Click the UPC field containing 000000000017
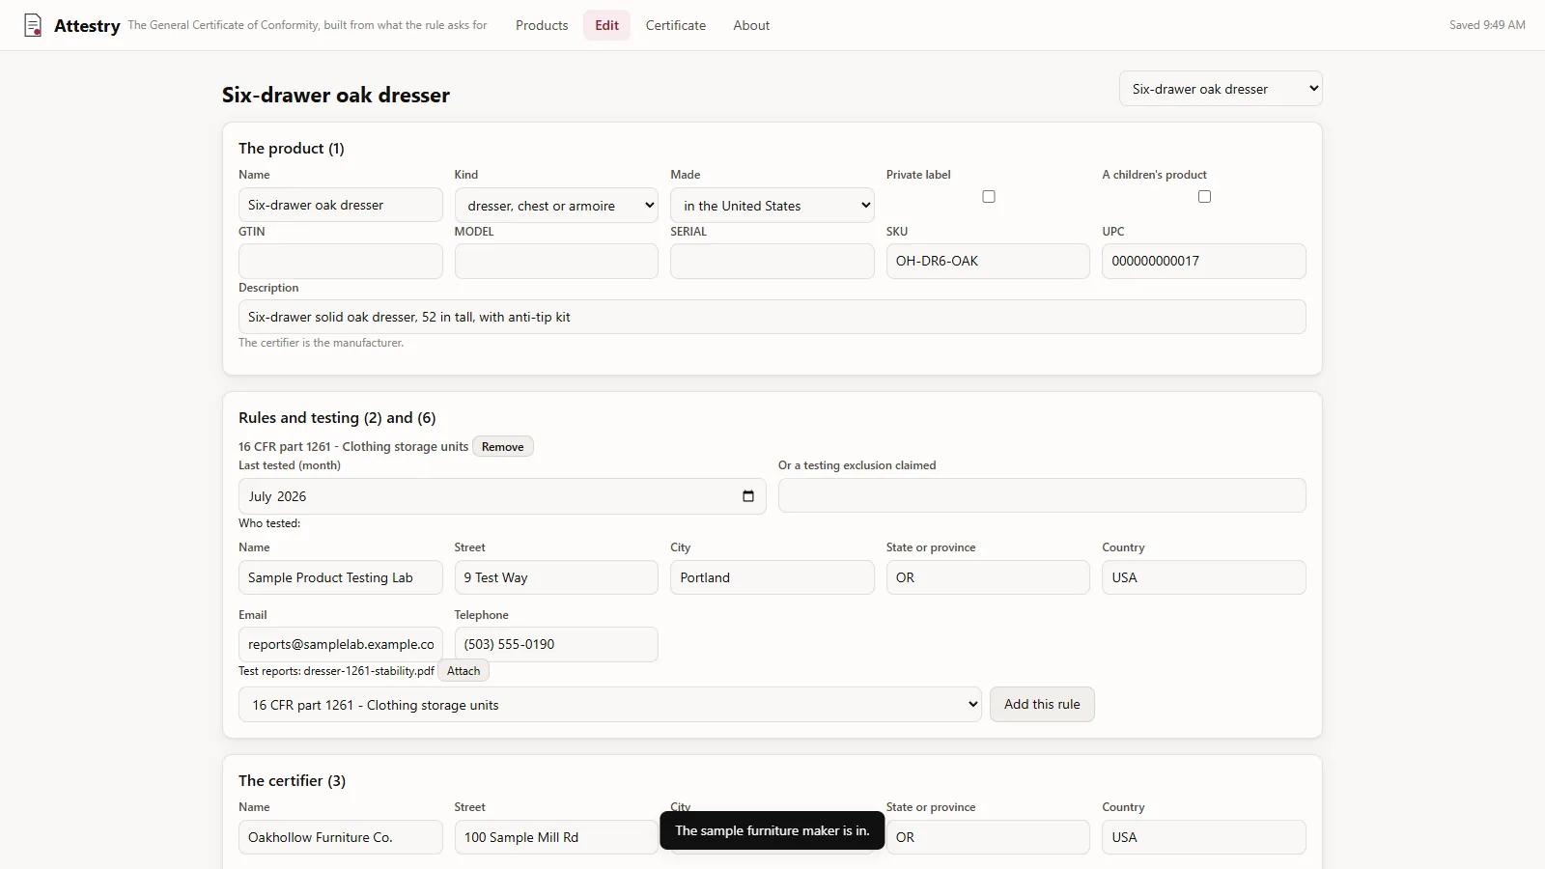The height and width of the screenshot is (869, 1545). coord(1204,262)
